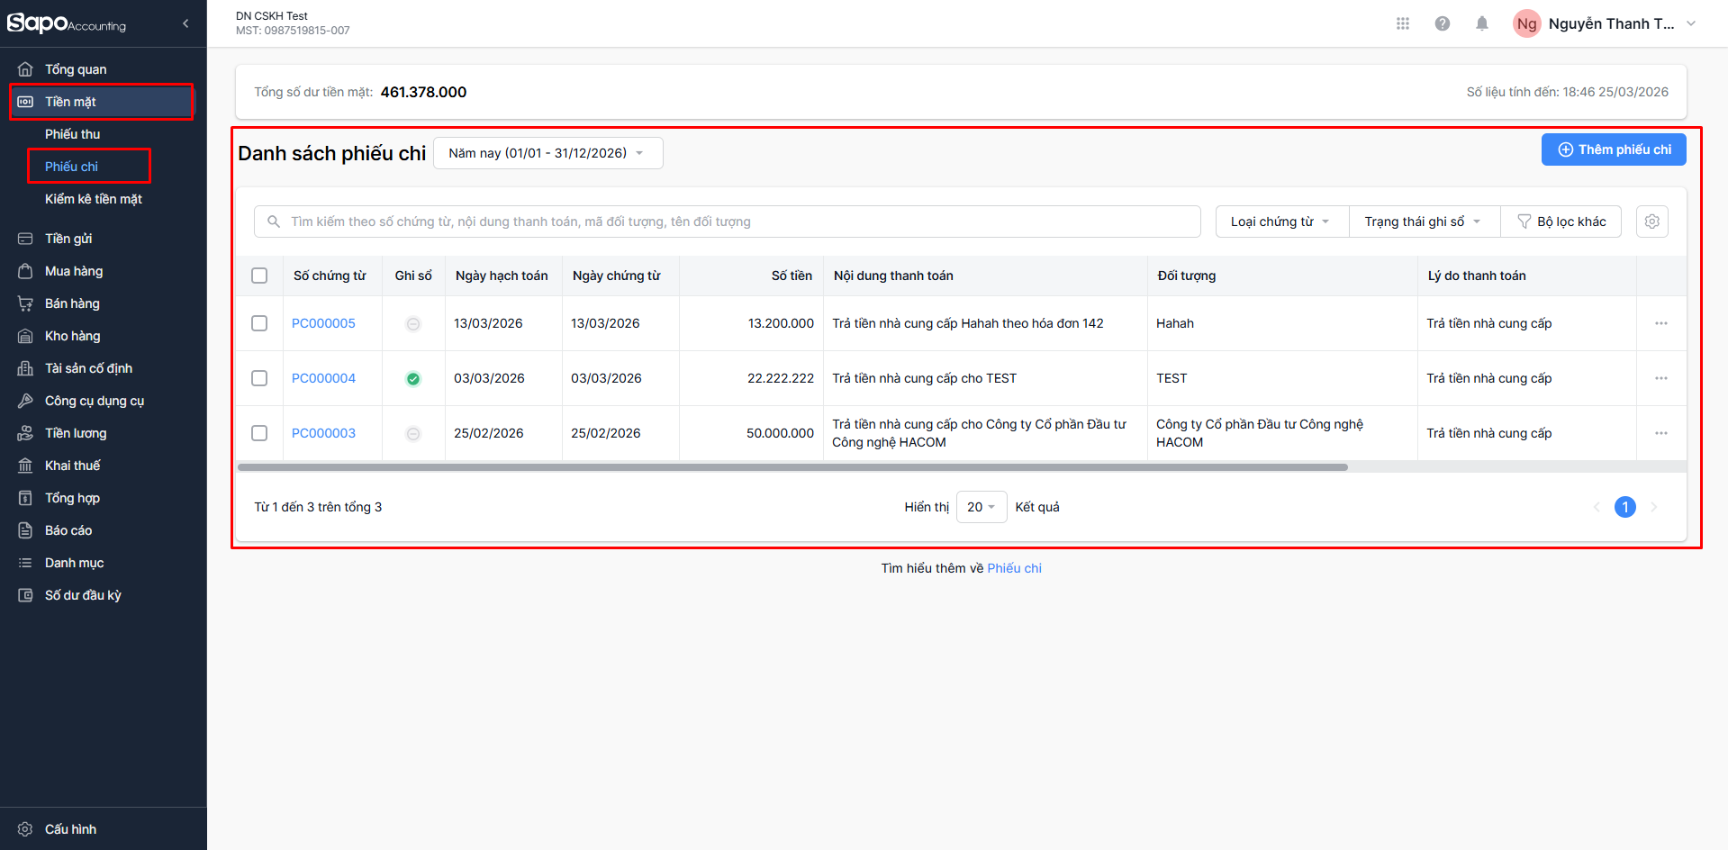
Task: Open the help question mark icon
Action: coord(1443,23)
